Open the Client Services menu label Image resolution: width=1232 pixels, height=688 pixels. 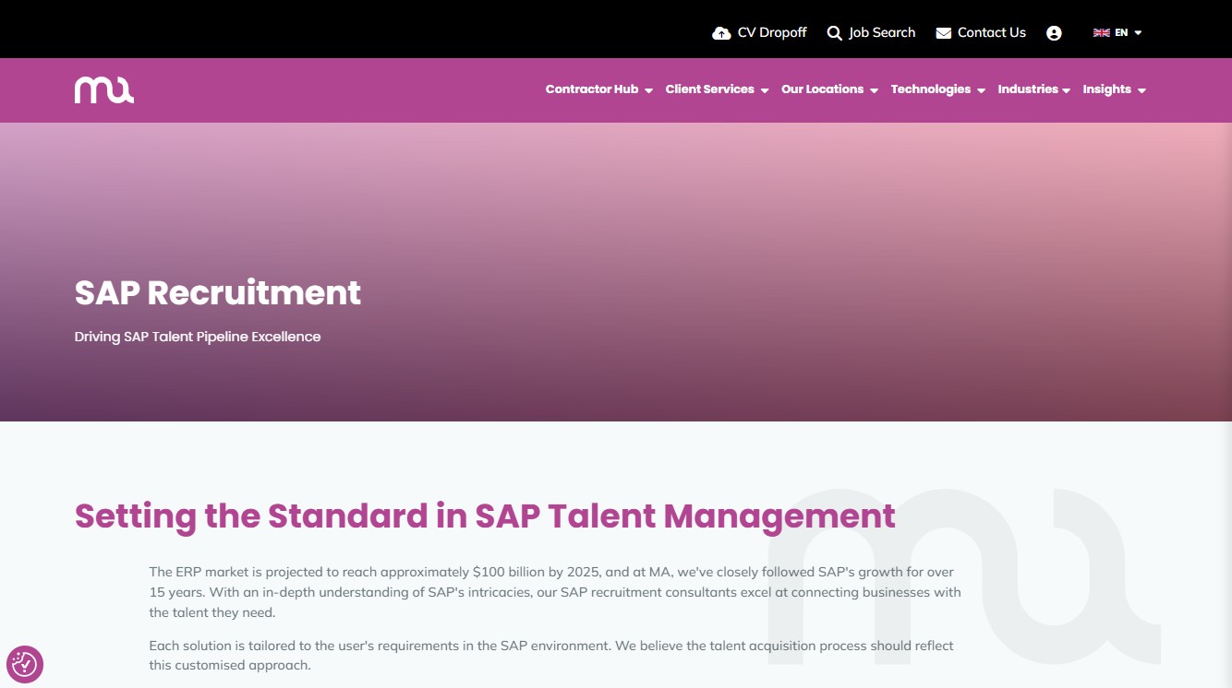[x=710, y=89]
